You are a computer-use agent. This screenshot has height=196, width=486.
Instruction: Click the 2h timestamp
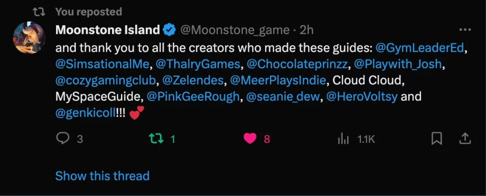(307, 30)
